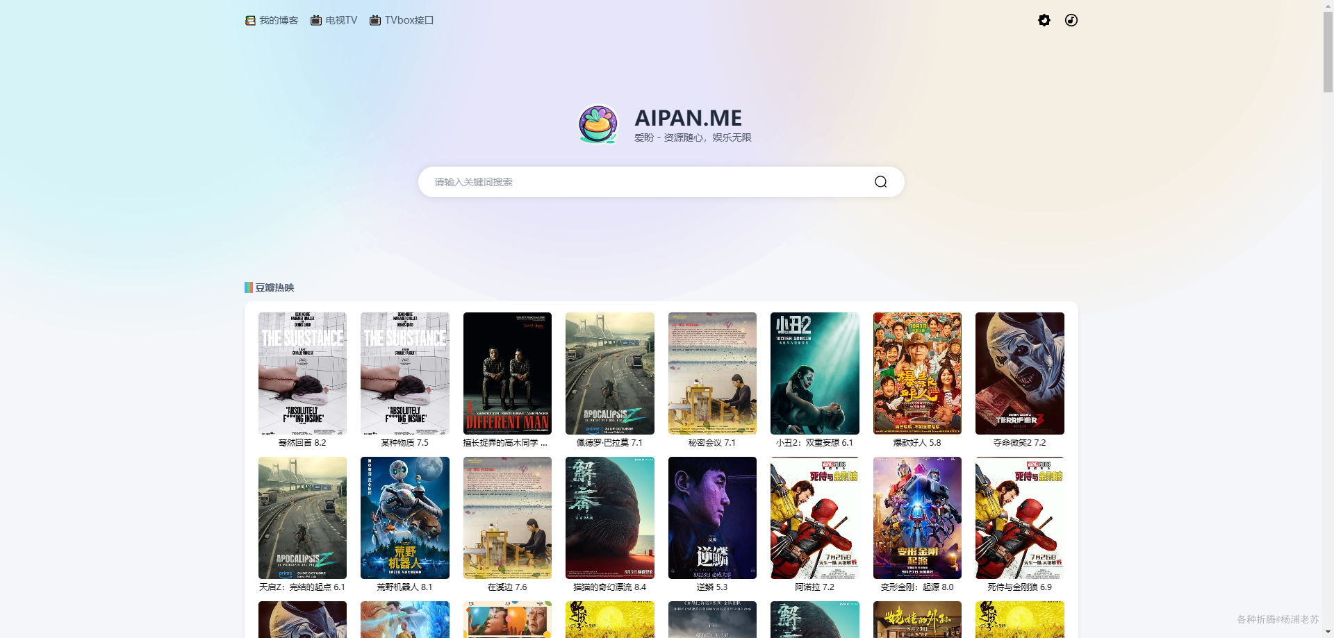Open 电视TV link

click(x=333, y=20)
